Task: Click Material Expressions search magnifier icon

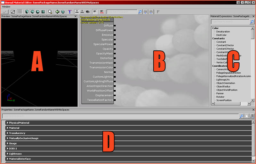Action: coord(252,21)
